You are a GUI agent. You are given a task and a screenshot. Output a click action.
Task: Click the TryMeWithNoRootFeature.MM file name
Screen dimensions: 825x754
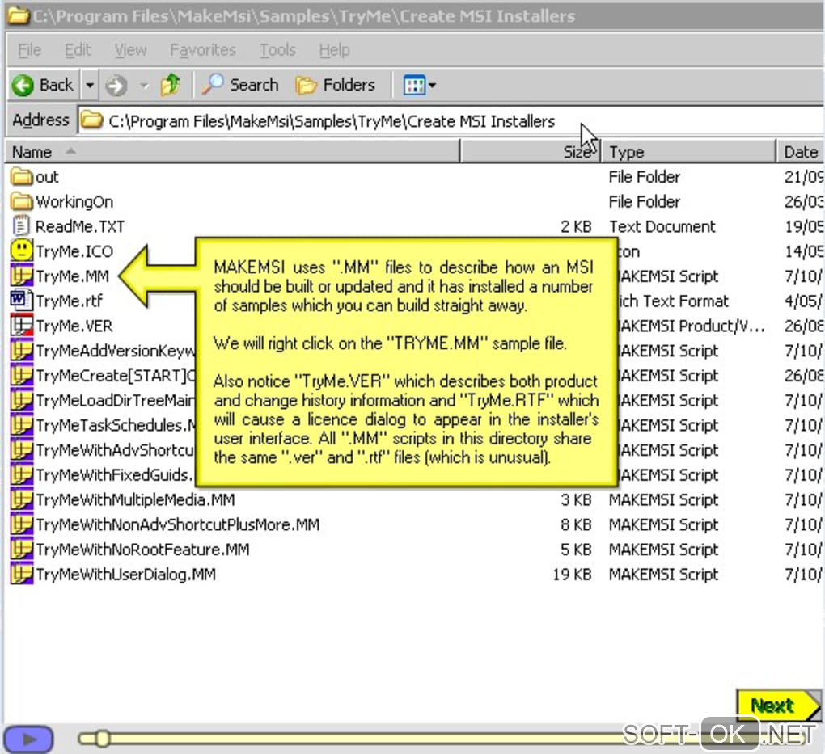(x=142, y=550)
